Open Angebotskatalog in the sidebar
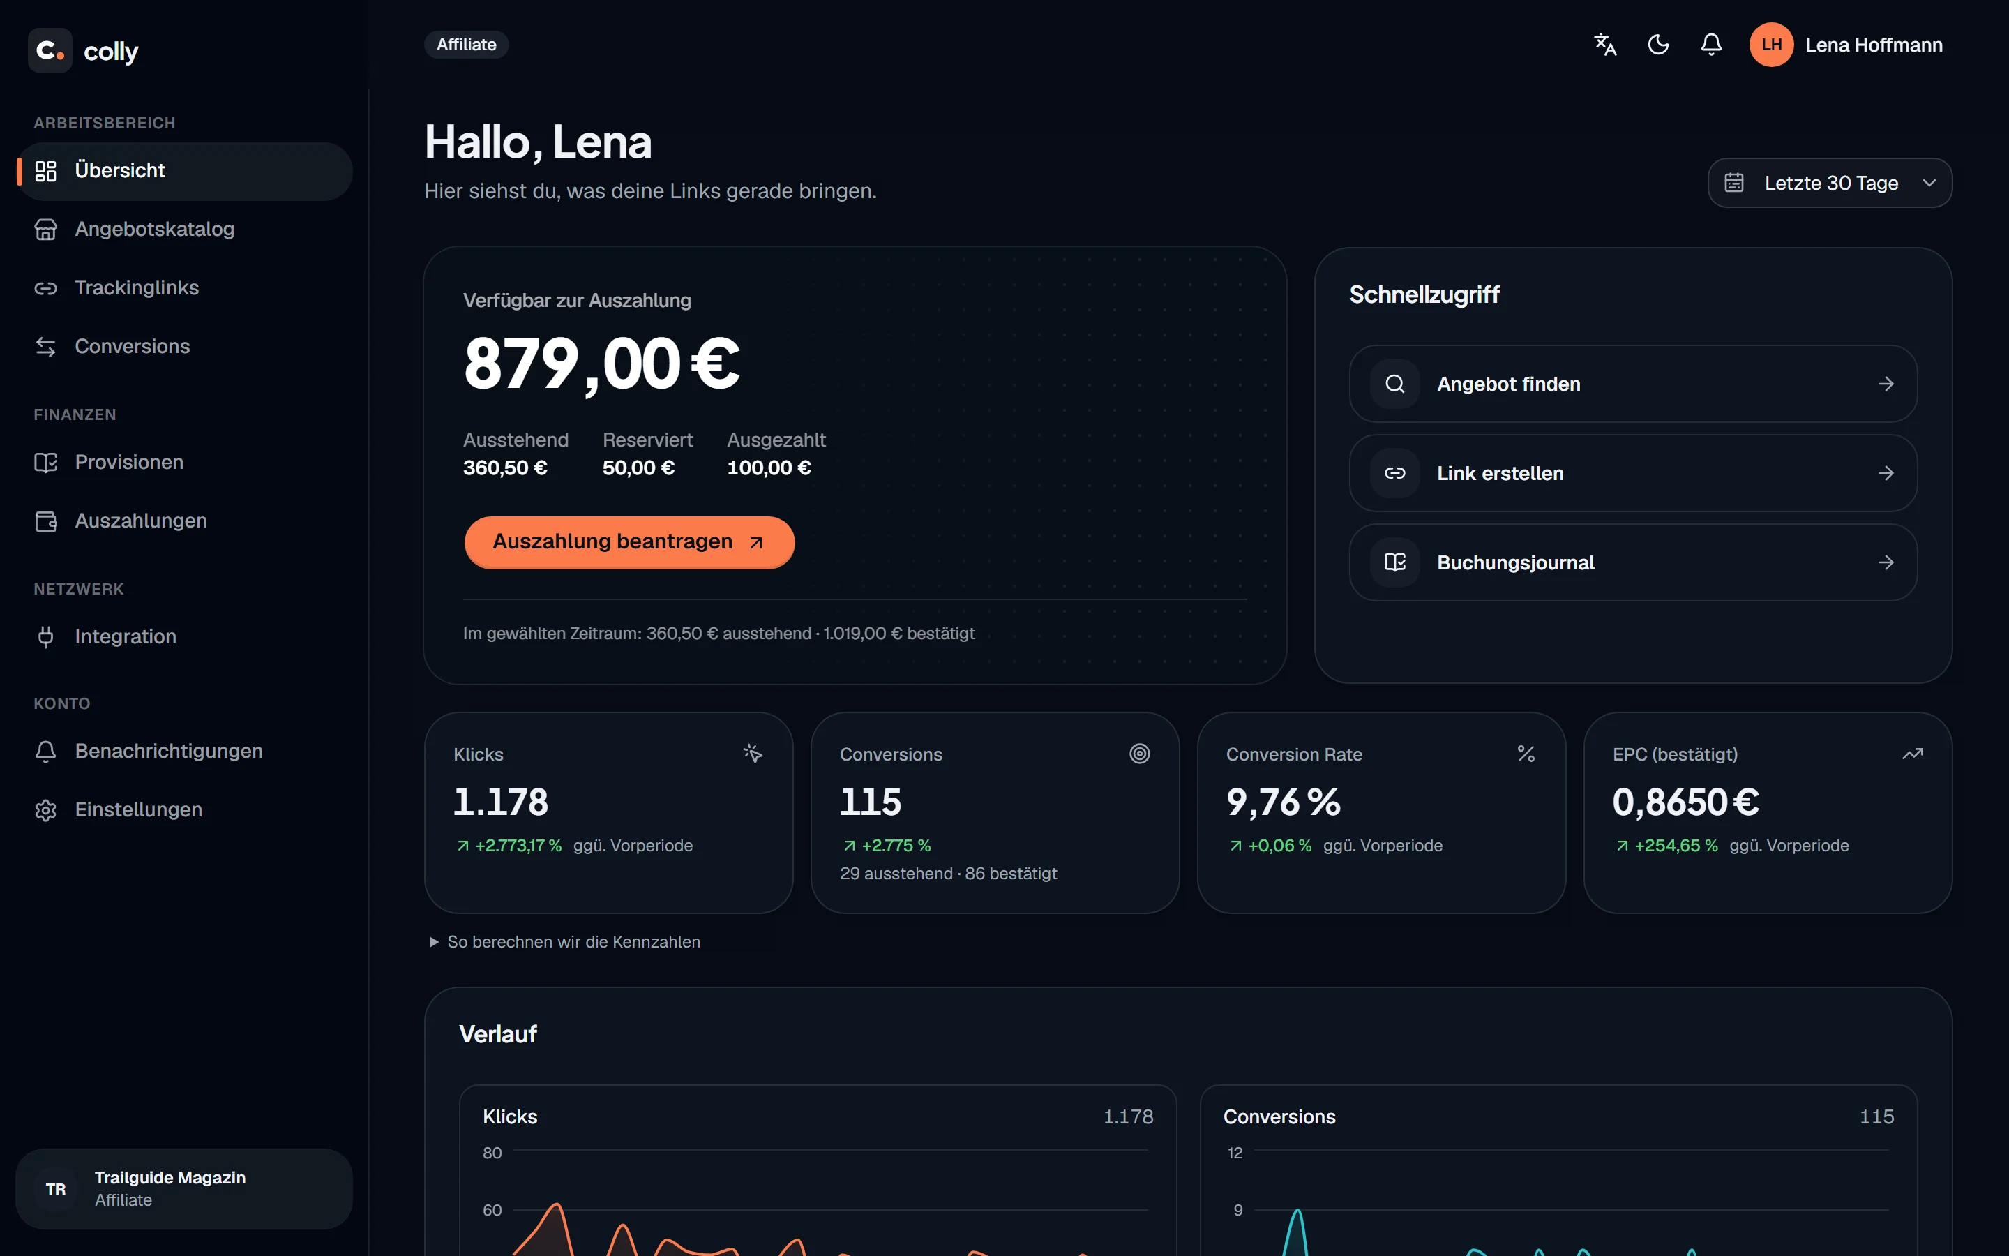2009x1256 pixels. 183,230
